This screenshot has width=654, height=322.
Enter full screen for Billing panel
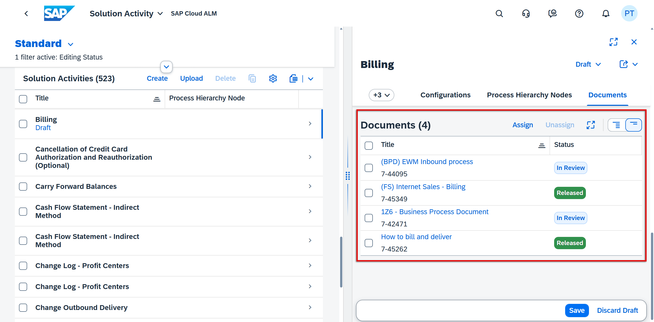[613, 42]
